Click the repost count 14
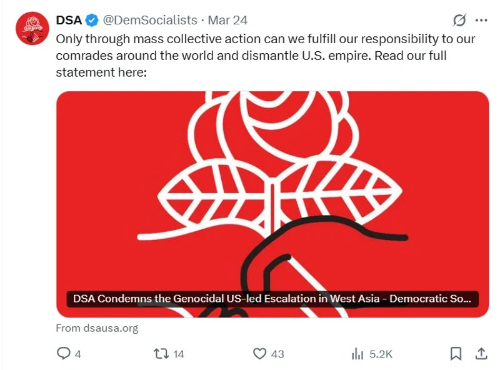This screenshot has height=370, width=500. (x=179, y=354)
